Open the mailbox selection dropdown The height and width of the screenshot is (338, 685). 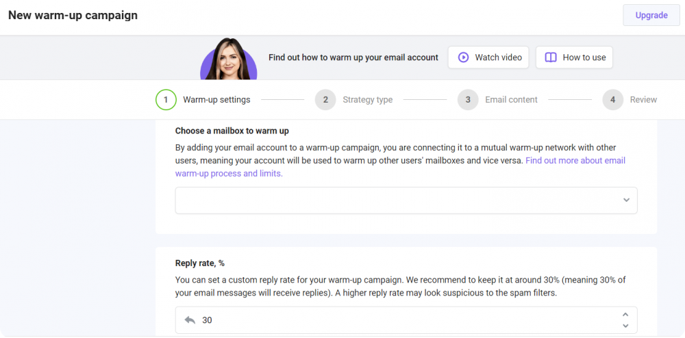[406, 200]
